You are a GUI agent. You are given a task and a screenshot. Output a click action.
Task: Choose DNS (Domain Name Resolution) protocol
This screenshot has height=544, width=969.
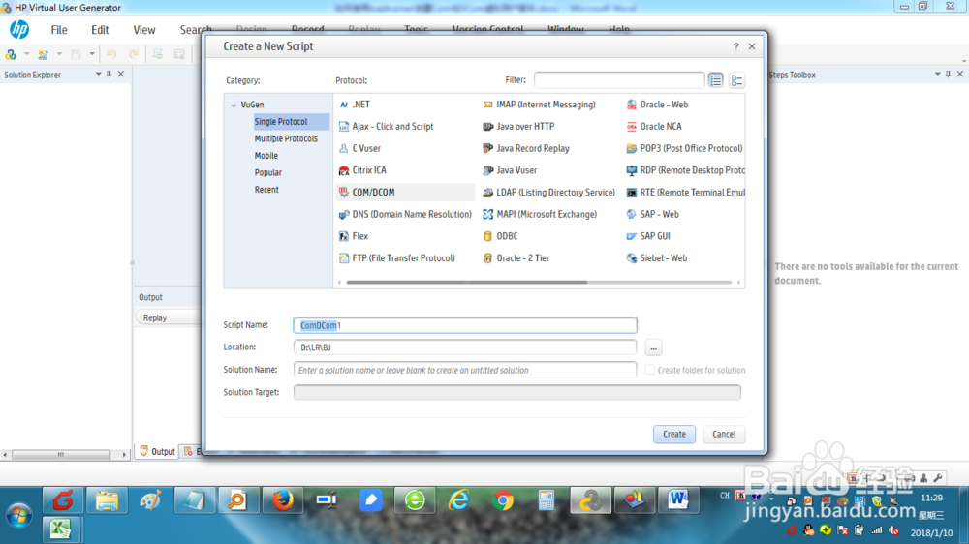click(x=405, y=214)
